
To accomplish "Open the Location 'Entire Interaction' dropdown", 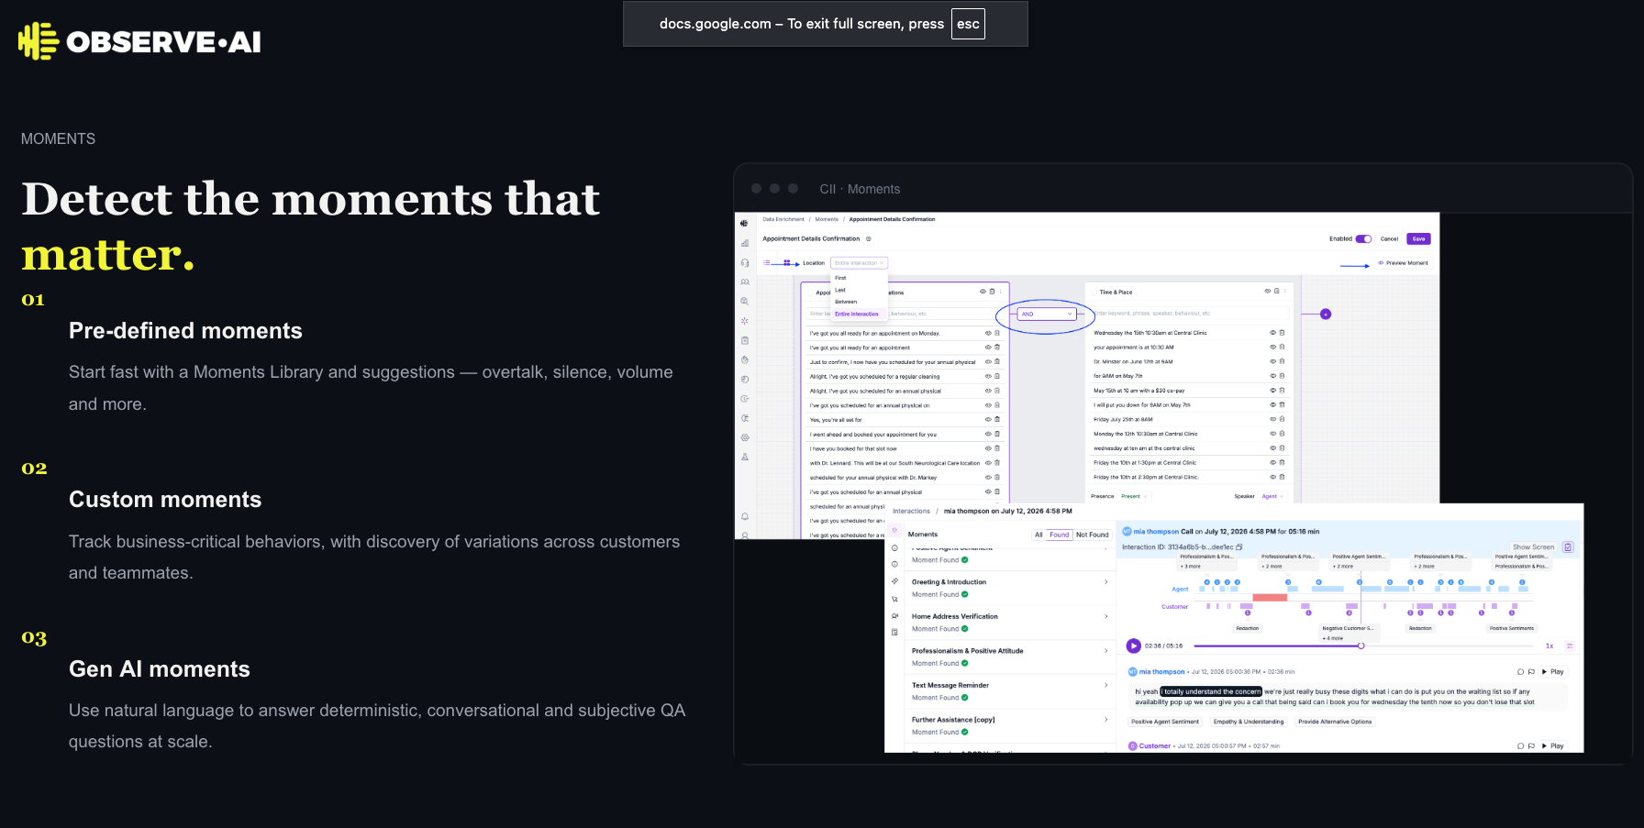I will click(x=860, y=263).
